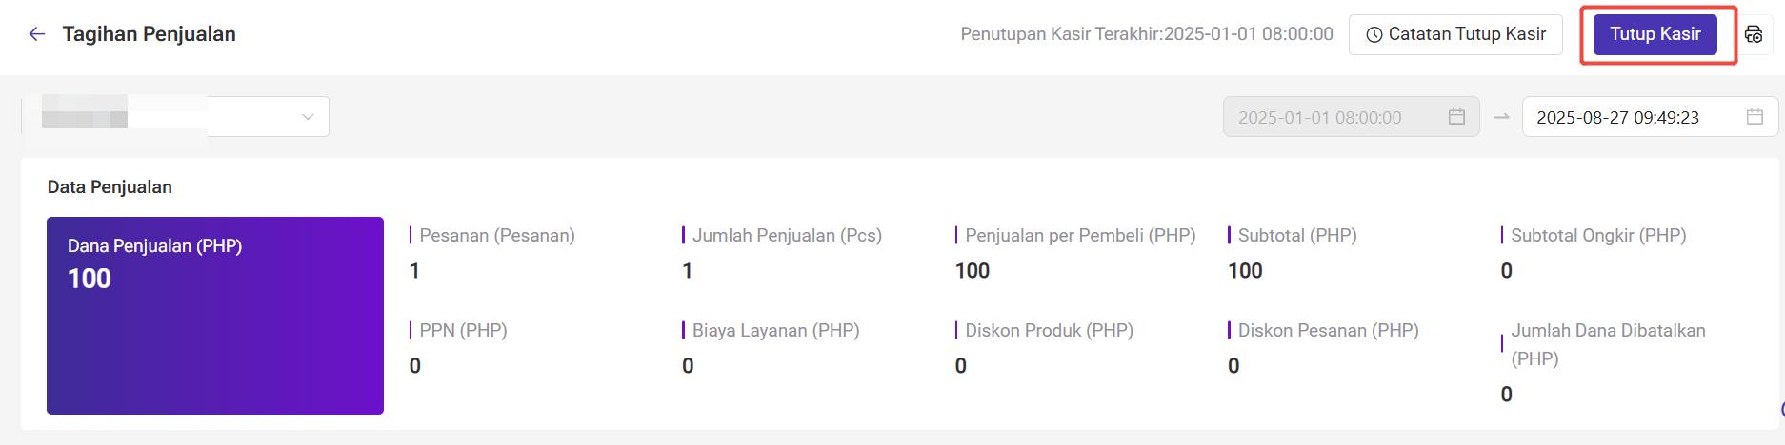Click the Data Penjualan section heading
The width and height of the screenshot is (1785, 445).
click(110, 187)
